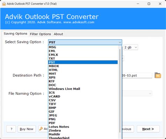Choose EML from the saving list
Image resolution: width=166 pixels, height=139 pixels.
(83, 51)
